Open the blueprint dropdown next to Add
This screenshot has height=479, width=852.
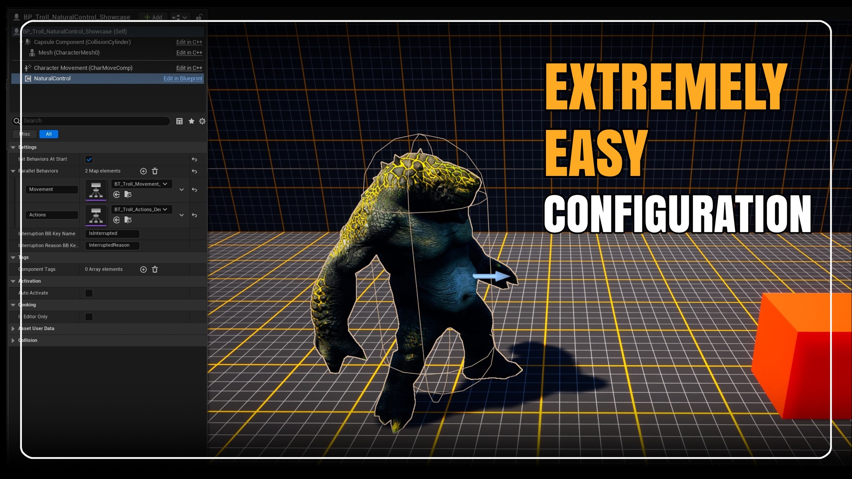180,17
